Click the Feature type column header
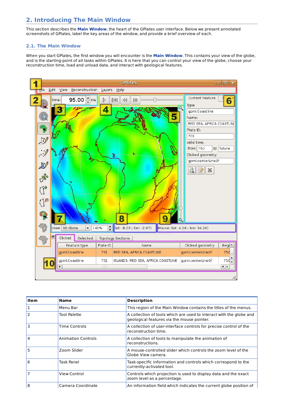This screenshot has height=402, width=284. pos(77,245)
